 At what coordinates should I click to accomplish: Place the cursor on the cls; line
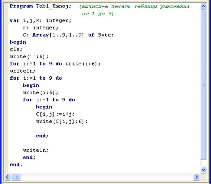click(16, 49)
